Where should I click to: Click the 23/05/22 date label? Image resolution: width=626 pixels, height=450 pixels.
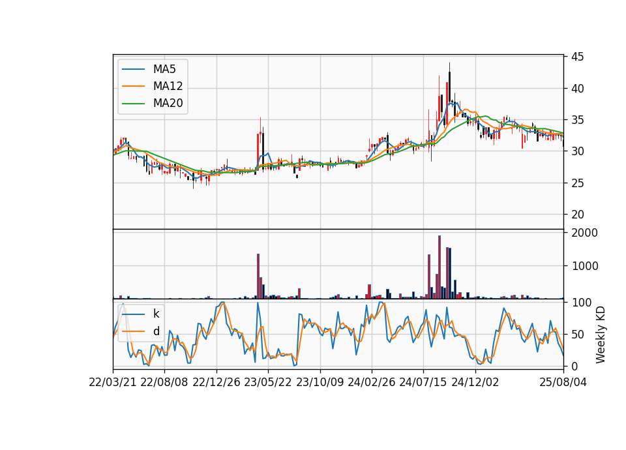pos(268,382)
